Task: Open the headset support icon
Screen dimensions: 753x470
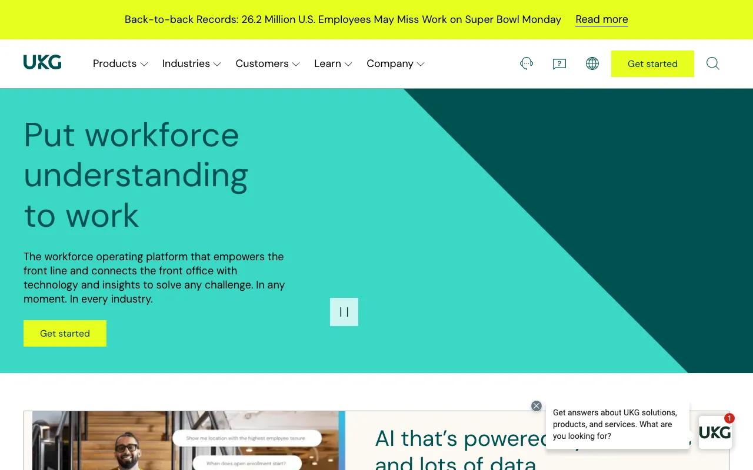Action: (x=527, y=63)
